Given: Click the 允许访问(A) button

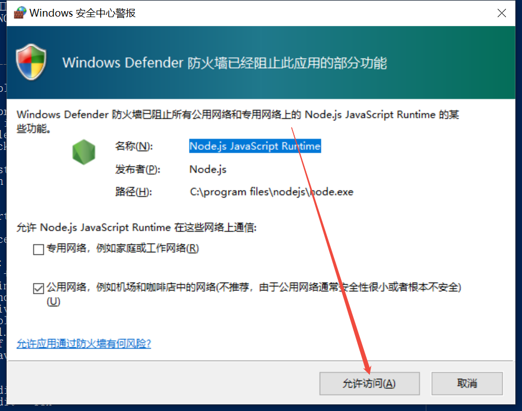Looking at the screenshot, I should click(369, 384).
